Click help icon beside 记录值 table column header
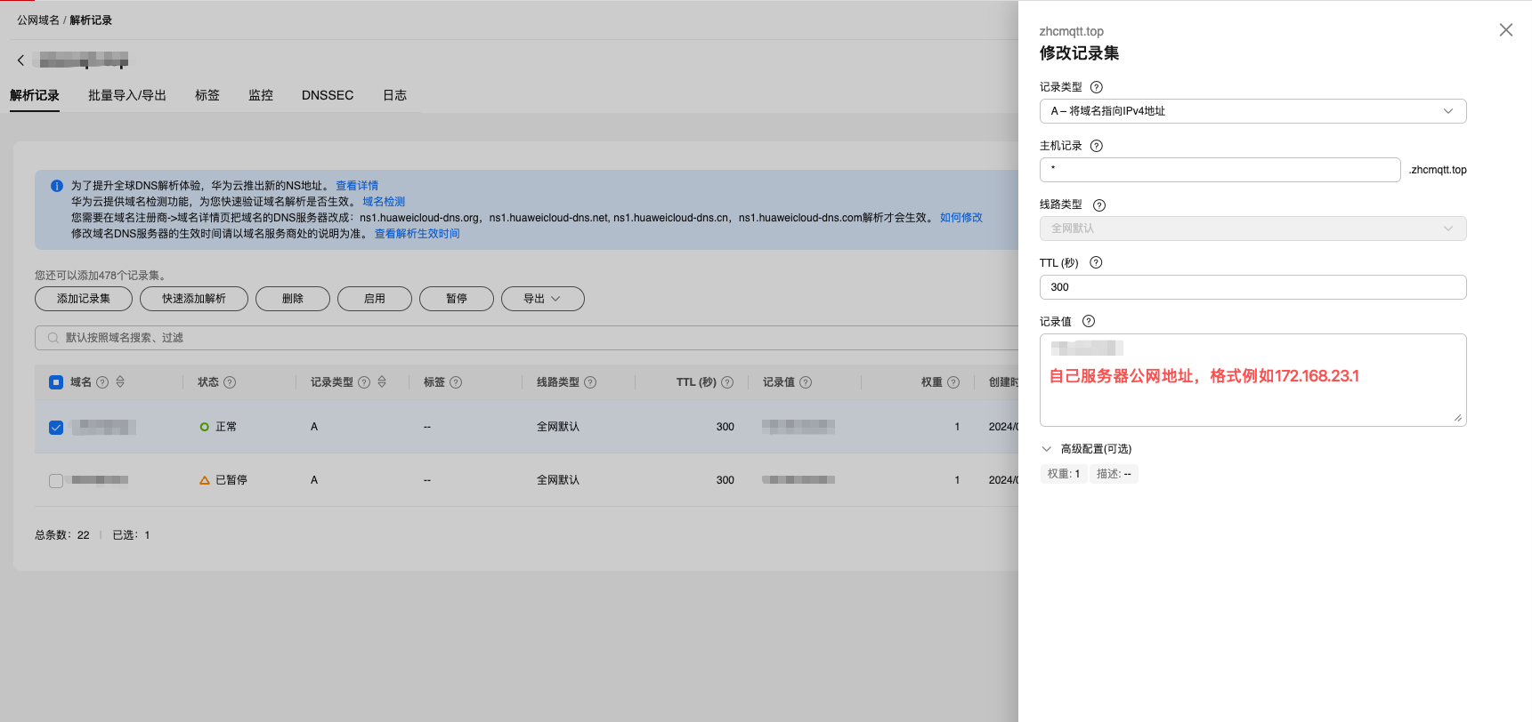 (806, 382)
